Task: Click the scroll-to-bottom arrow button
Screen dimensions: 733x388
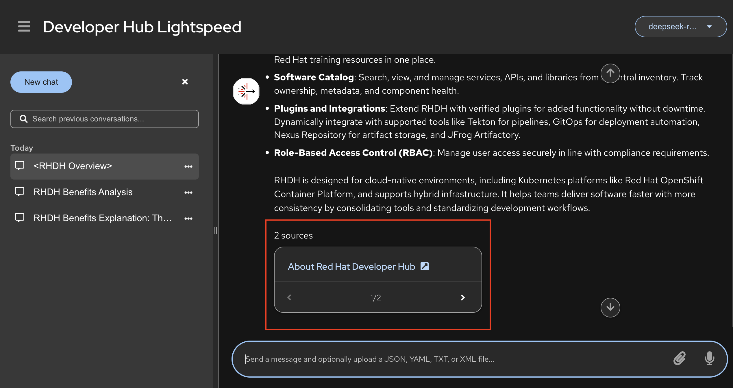Action: pyautogui.click(x=610, y=307)
